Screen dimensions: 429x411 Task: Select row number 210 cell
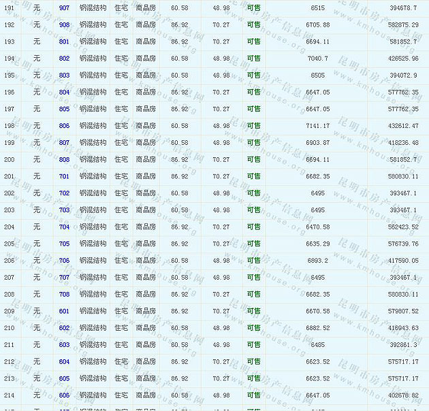pyautogui.click(x=10, y=328)
